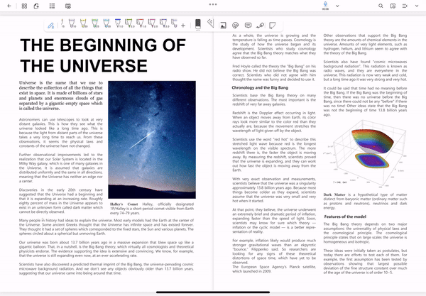The height and width of the screenshot is (296, 426).
Task: Open the page thumbnails grid view
Action: click(24, 6)
